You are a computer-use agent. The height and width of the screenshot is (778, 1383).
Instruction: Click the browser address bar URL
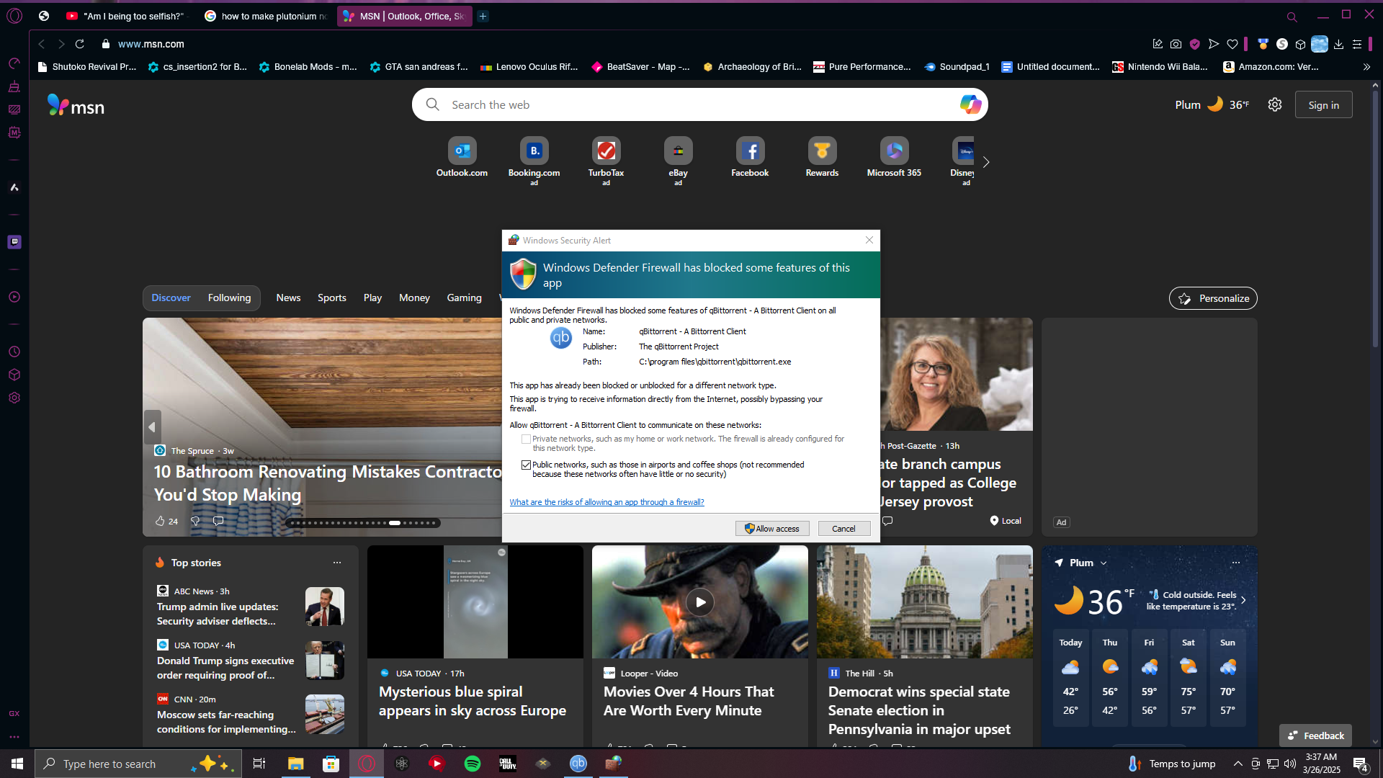point(151,44)
